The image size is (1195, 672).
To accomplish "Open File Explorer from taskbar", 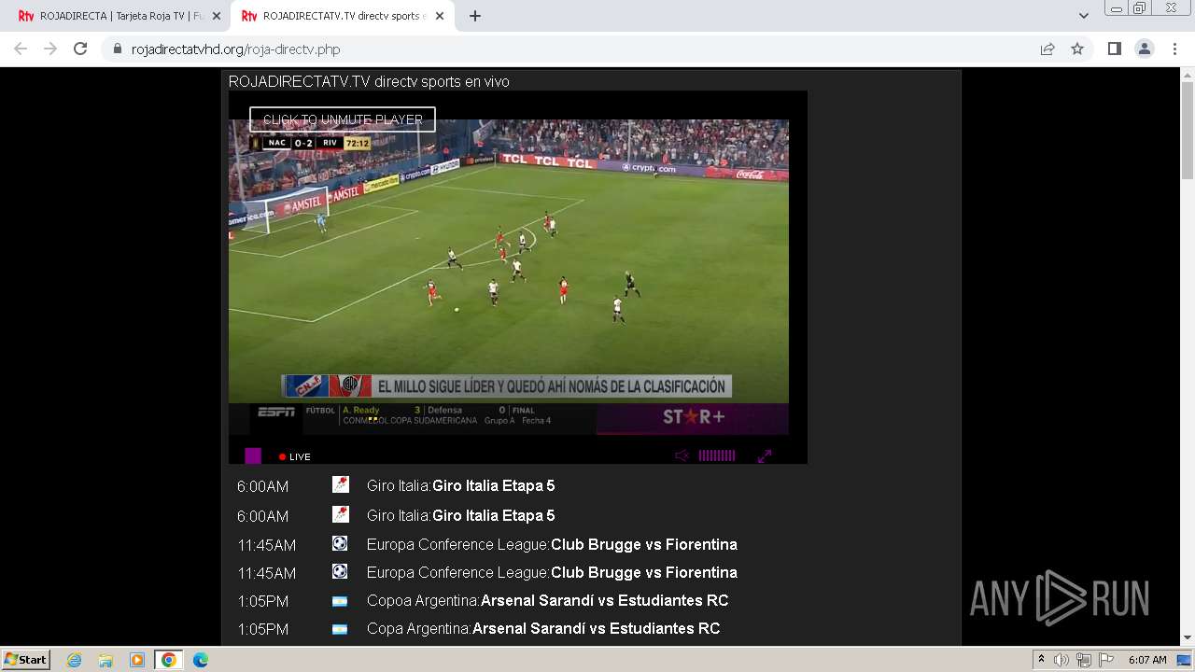I will (105, 660).
